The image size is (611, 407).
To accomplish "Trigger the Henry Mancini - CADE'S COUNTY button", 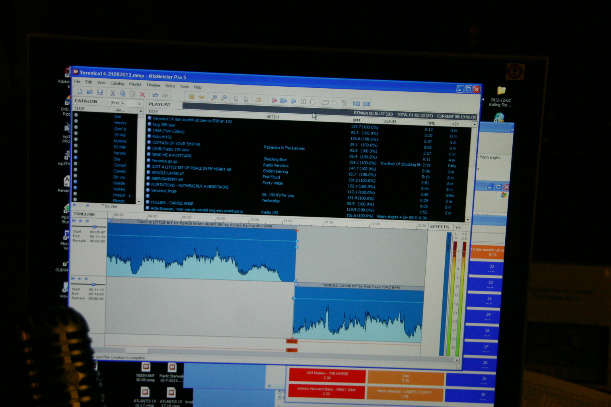I will [405, 393].
